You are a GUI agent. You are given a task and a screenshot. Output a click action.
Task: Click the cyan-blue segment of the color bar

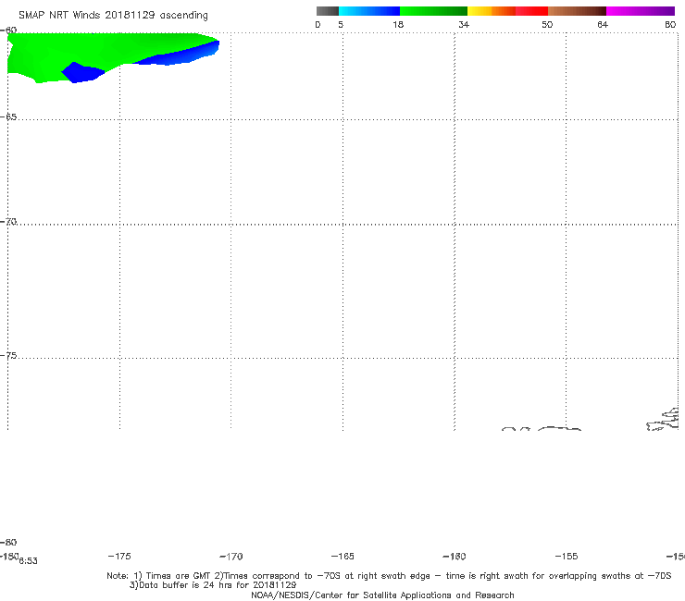click(x=369, y=11)
